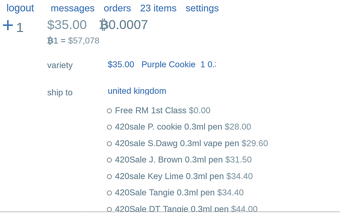Click the ship to label

tap(60, 93)
